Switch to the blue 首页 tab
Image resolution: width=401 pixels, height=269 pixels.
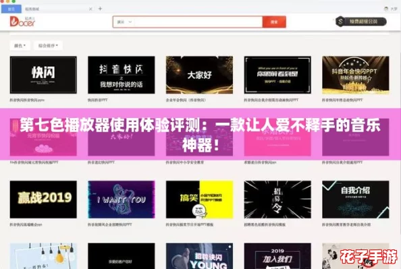tap(11, 9)
